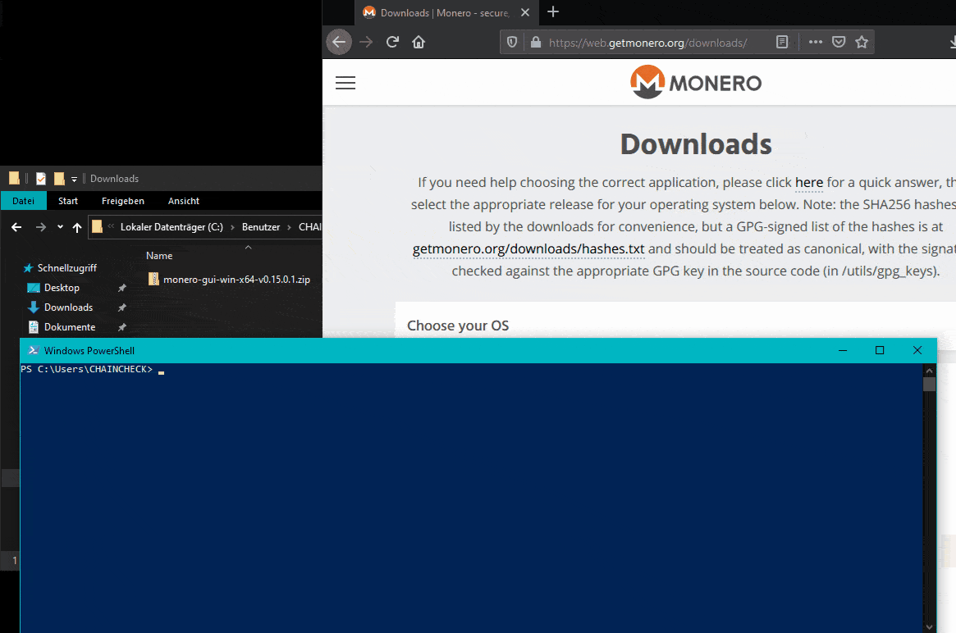Open Explorer Ansicht ribbon tab
This screenshot has height=633, width=956.
184,201
